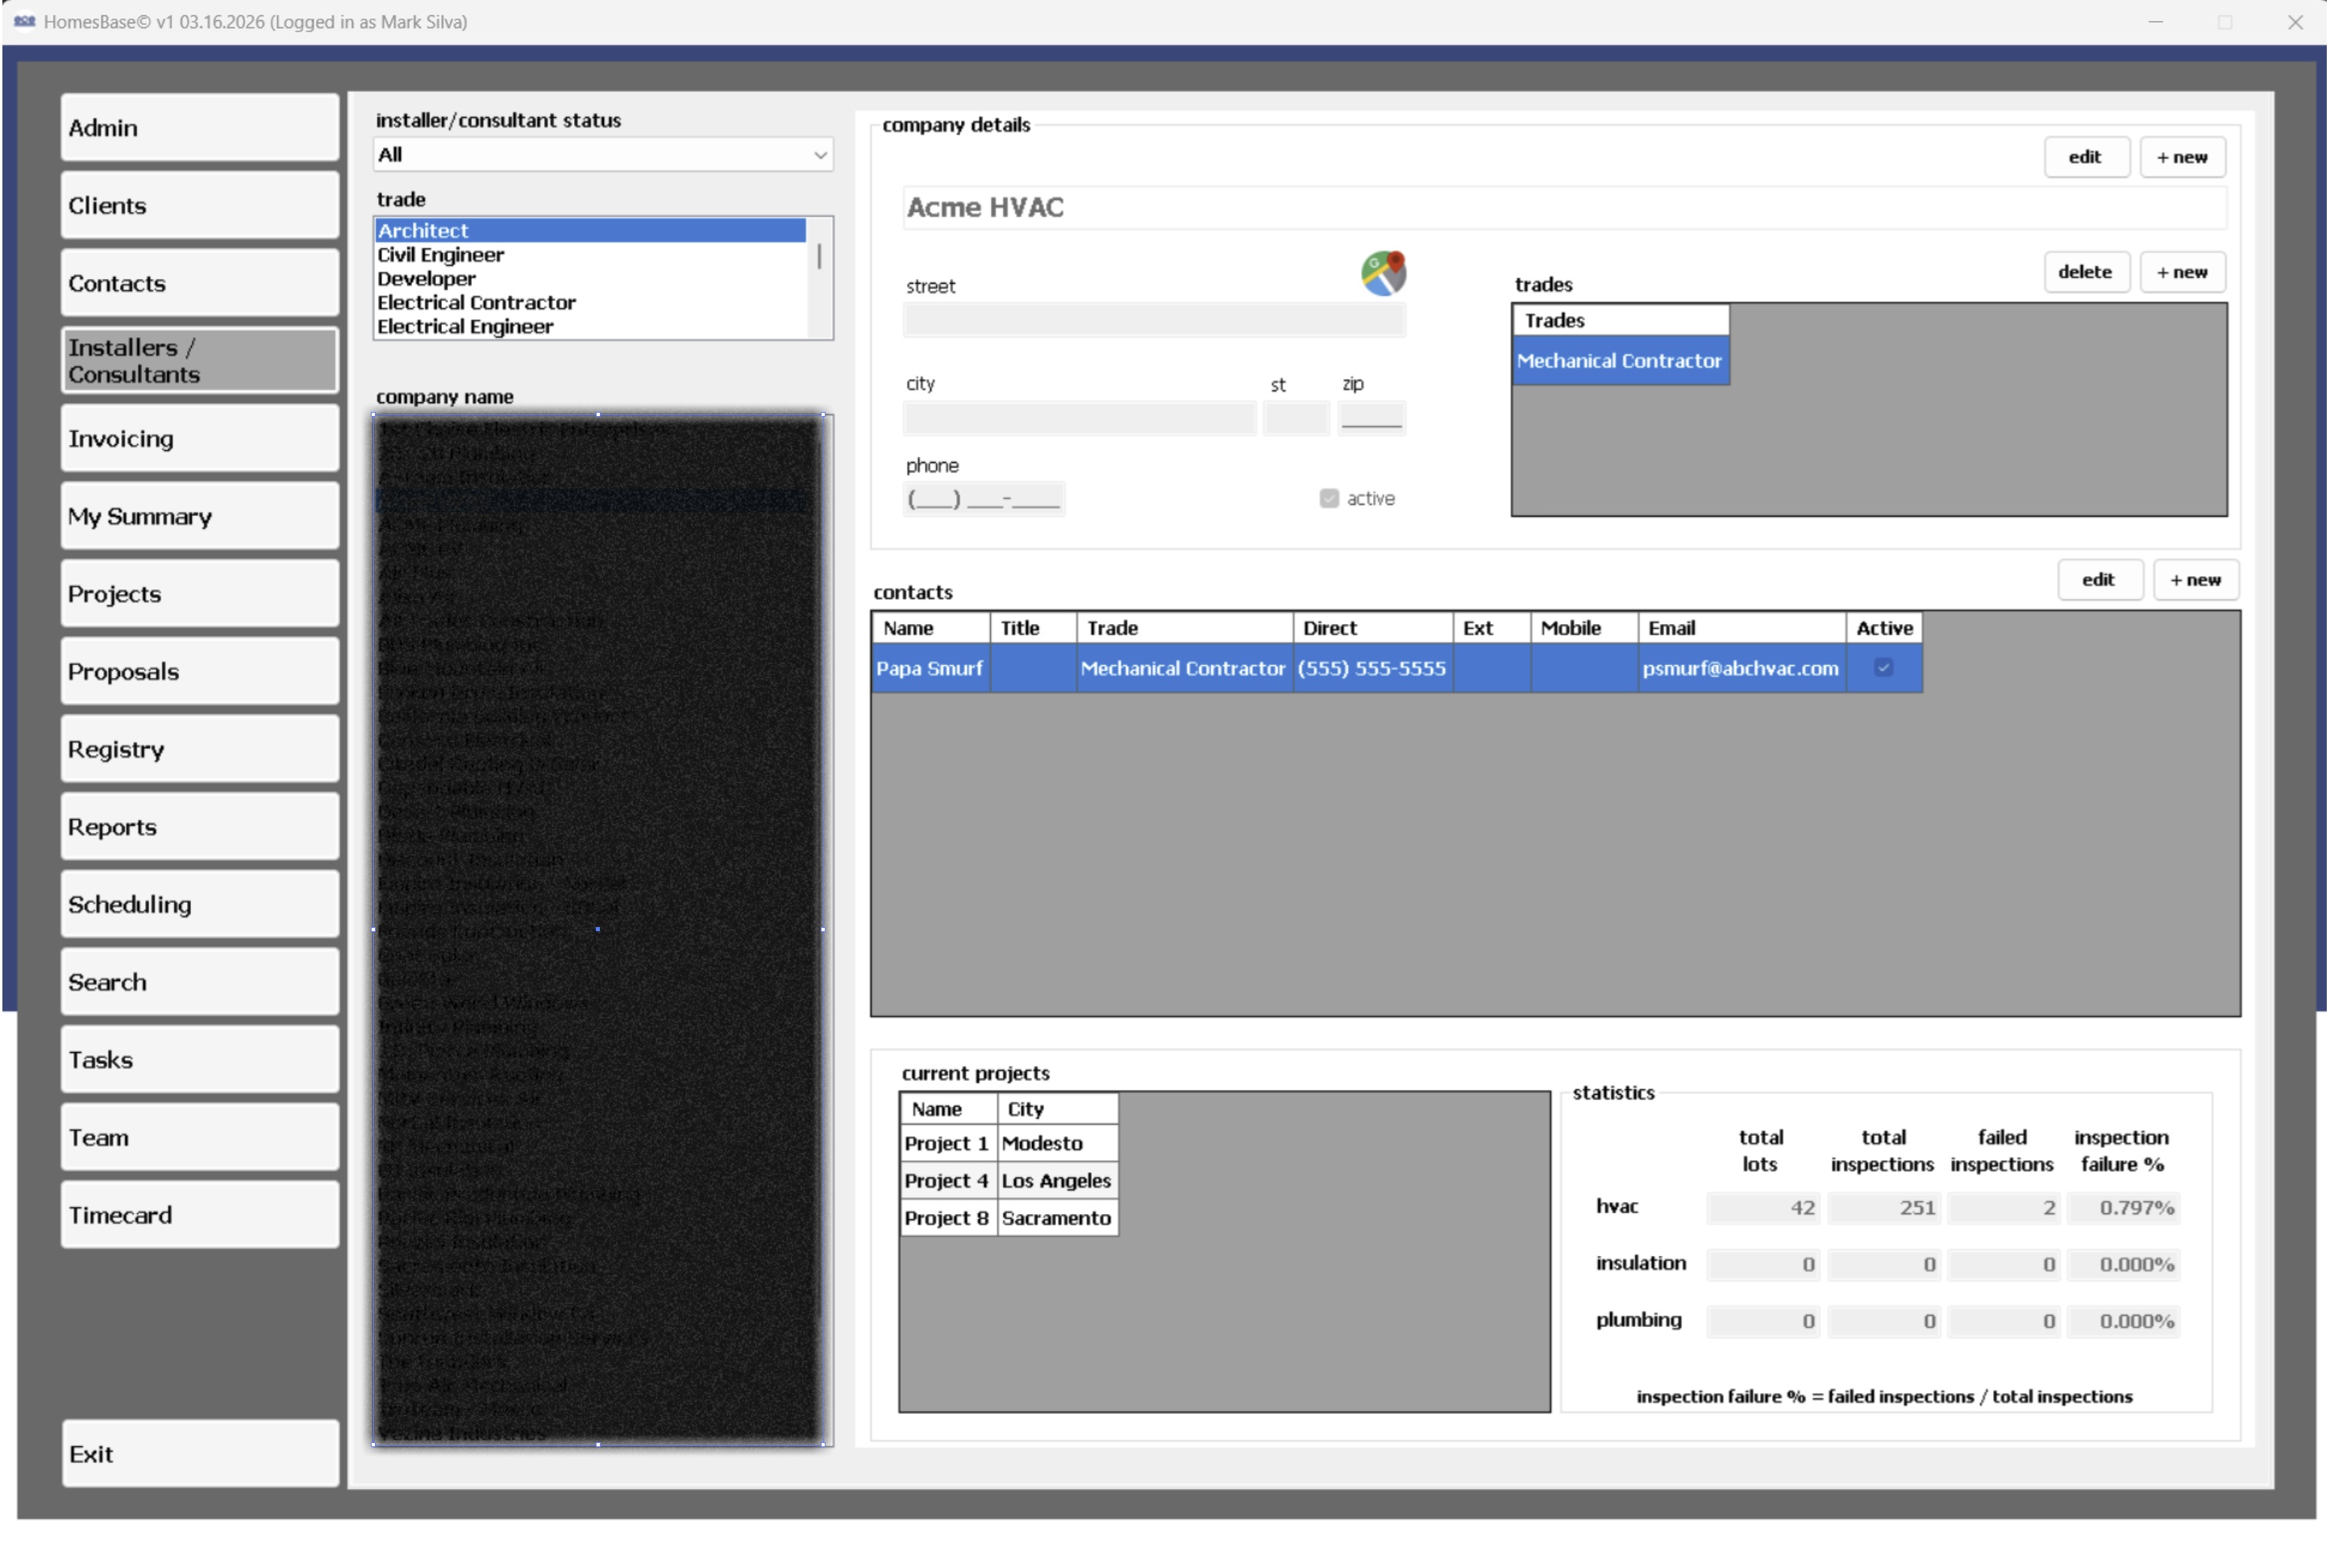The width and height of the screenshot is (2330, 1568).
Task: Select Mechanical Contractor in trades table
Action: click(x=1618, y=361)
